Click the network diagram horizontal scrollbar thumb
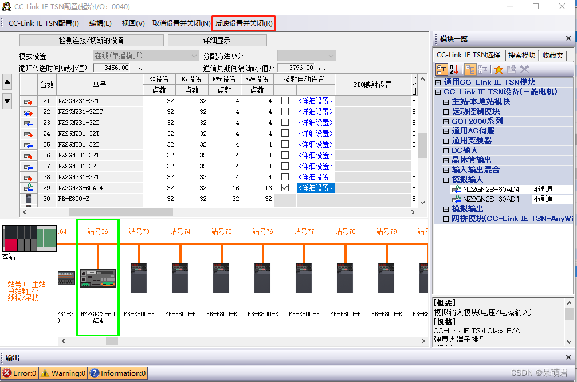577x382 pixels. tap(112, 341)
